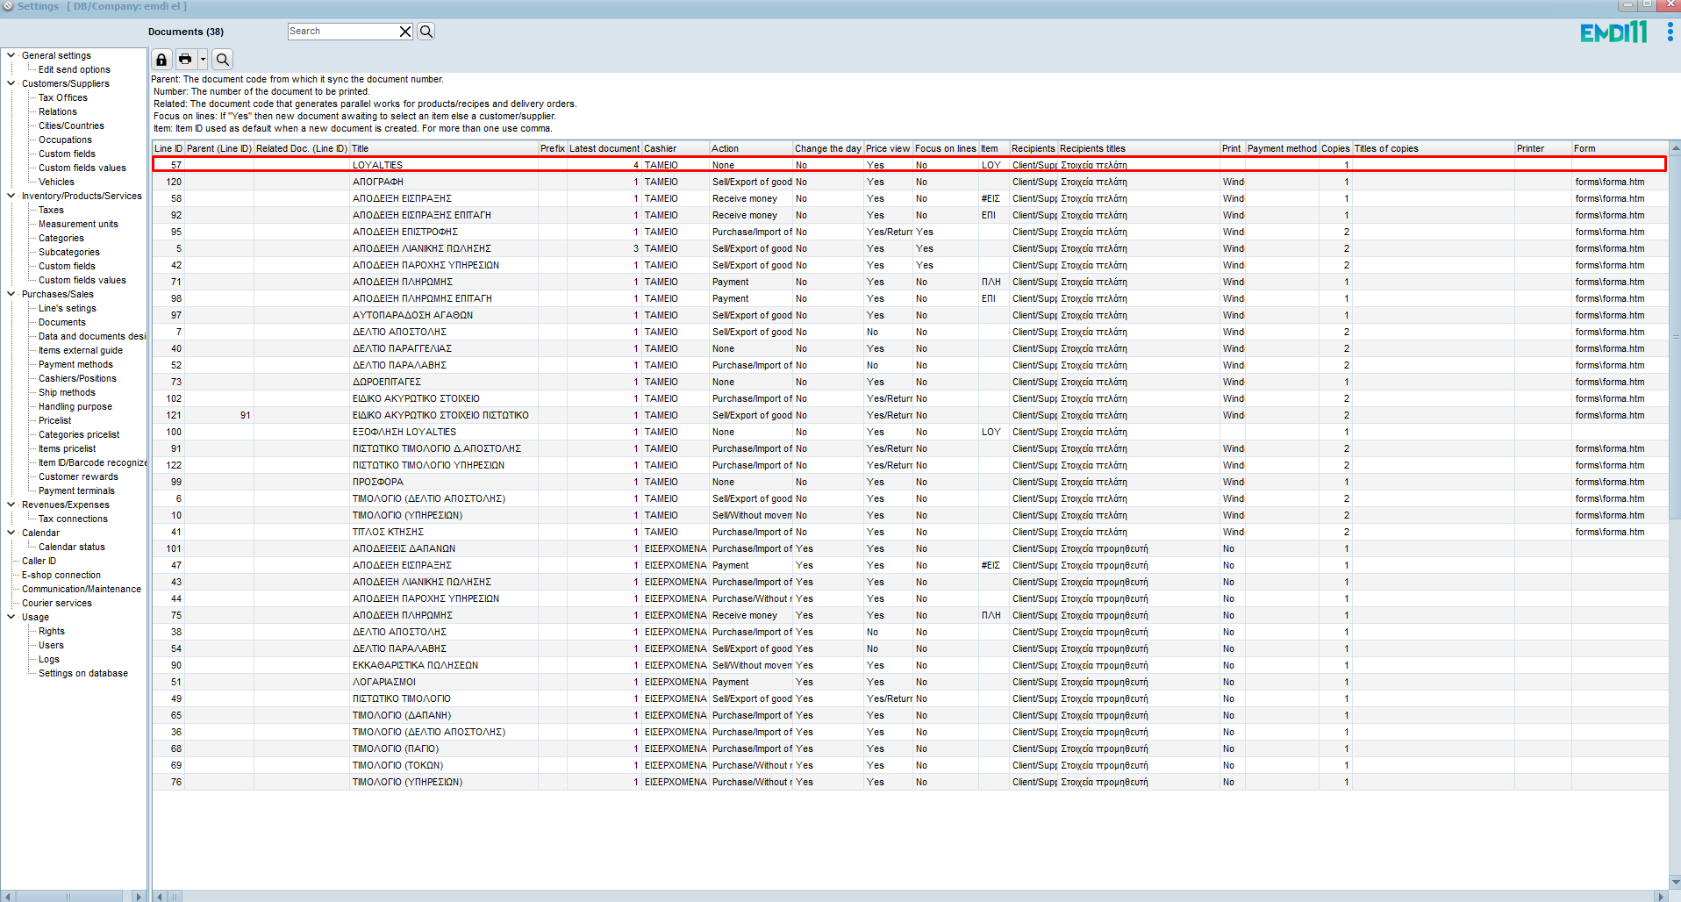
Task: Click inside the Search input field
Action: pos(342,32)
